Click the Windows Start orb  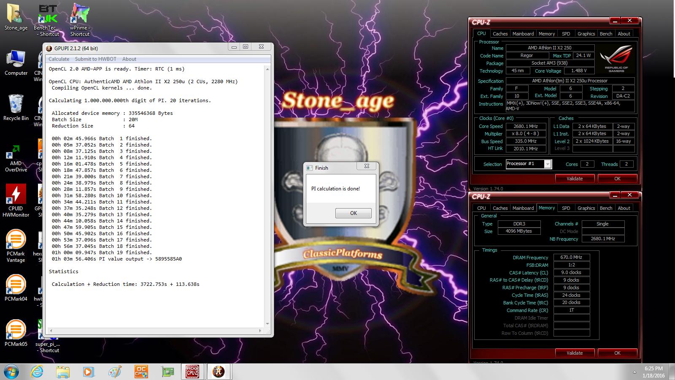pos(11,372)
